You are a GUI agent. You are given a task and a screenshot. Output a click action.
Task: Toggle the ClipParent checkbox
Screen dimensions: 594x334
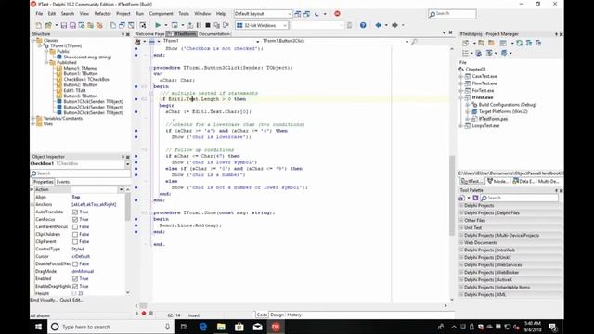click(x=75, y=241)
